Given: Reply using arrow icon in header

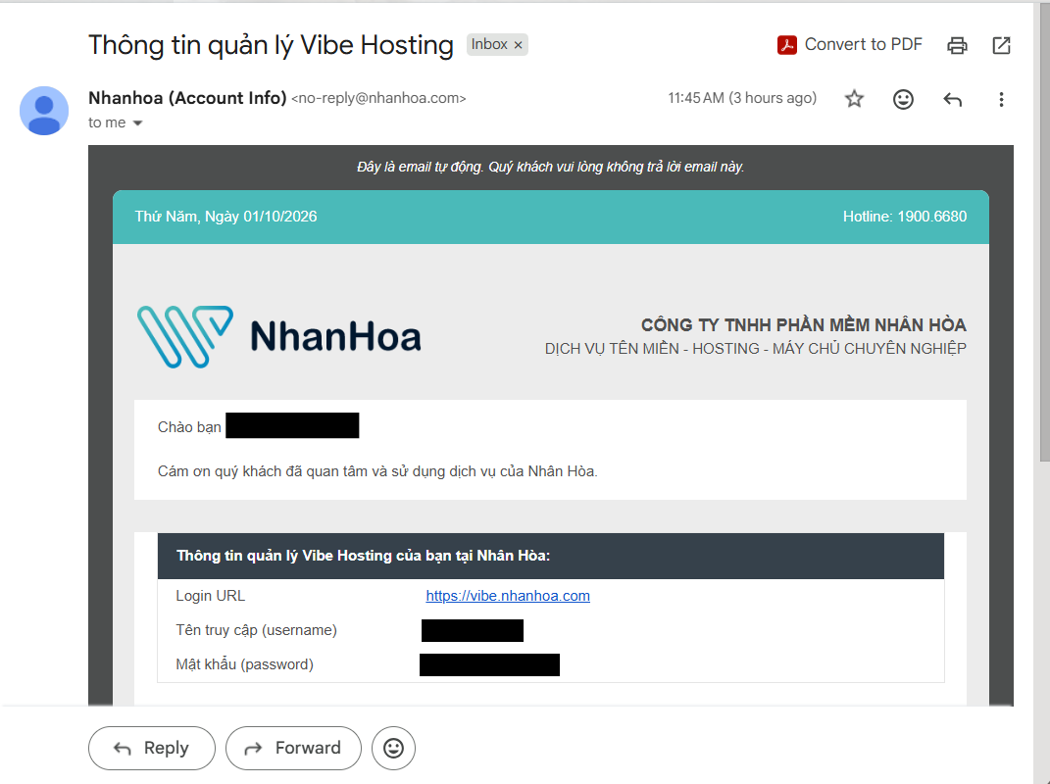Looking at the screenshot, I should [952, 100].
